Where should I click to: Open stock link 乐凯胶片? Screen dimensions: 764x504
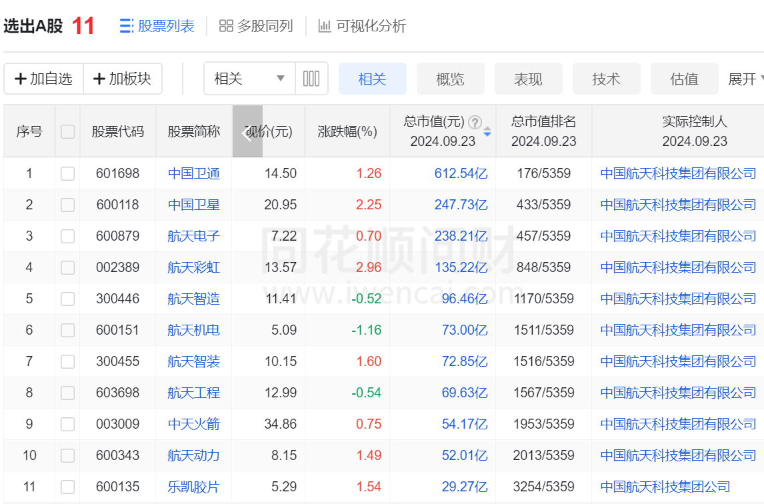(194, 487)
